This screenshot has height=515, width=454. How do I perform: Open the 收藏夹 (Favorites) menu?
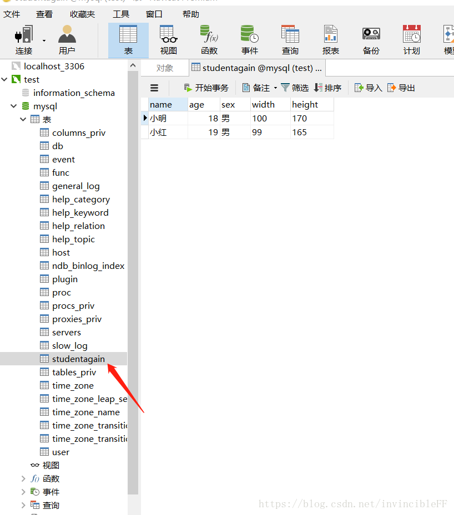(x=82, y=14)
